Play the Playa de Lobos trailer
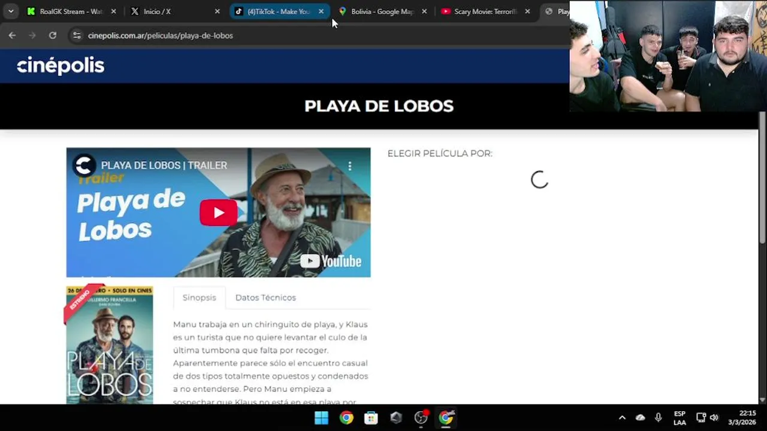Viewport: 767px width, 431px height. tap(218, 213)
